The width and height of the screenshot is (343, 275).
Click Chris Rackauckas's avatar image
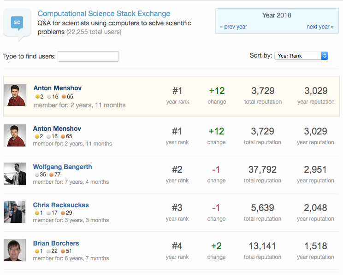point(15,212)
